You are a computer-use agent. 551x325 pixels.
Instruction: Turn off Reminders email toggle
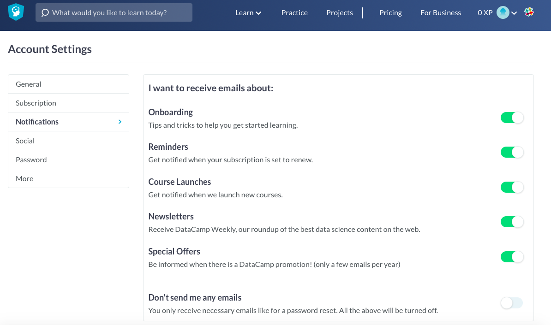point(512,152)
